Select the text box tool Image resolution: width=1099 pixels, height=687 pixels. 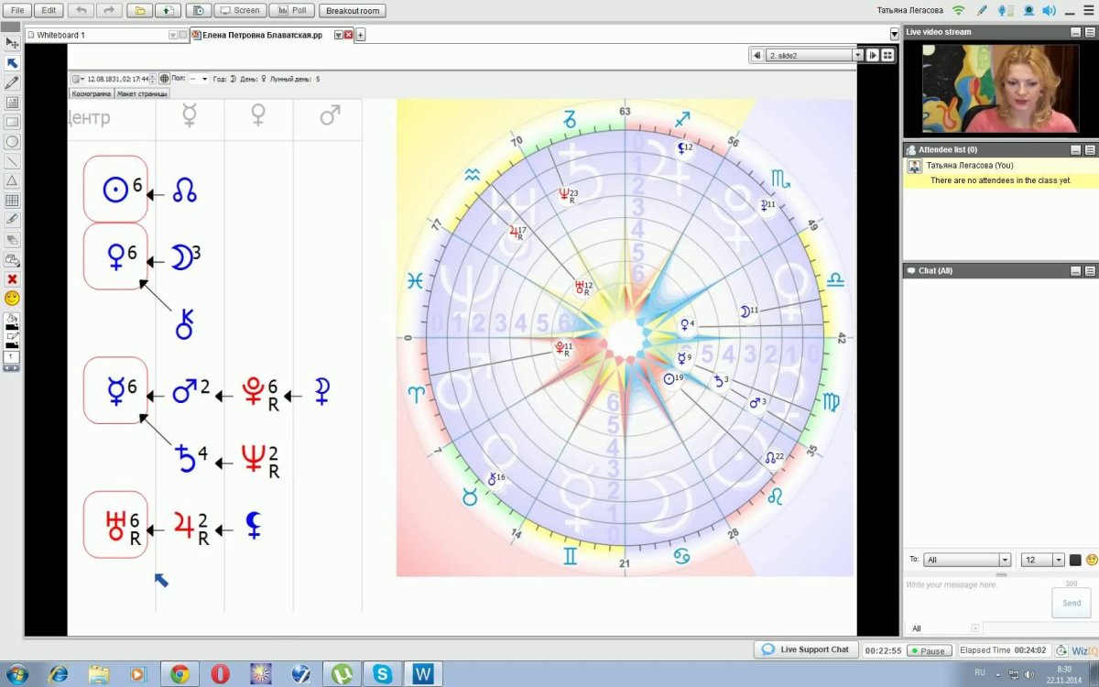pyautogui.click(x=12, y=103)
